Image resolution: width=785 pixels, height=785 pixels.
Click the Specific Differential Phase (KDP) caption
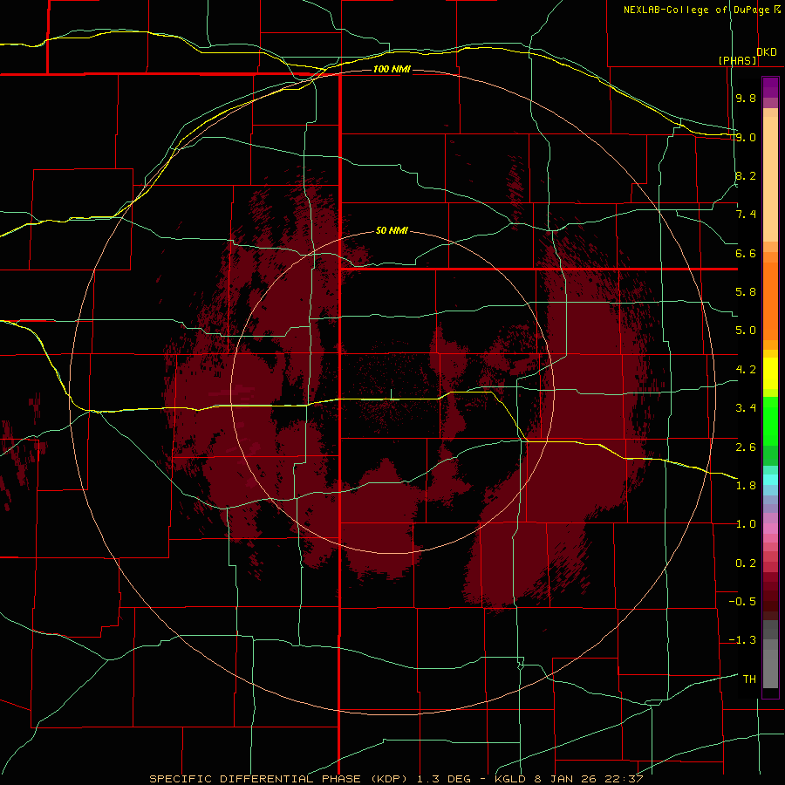[280, 779]
